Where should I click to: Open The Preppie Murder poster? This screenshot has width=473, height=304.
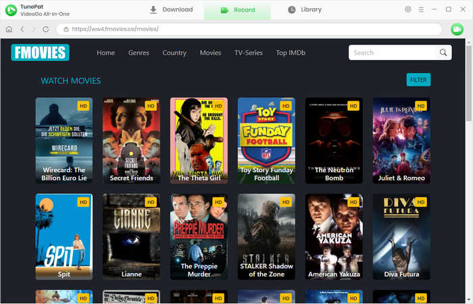[199, 236]
